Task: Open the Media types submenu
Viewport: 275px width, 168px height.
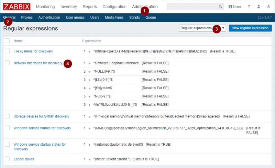Action: click(114, 18)
